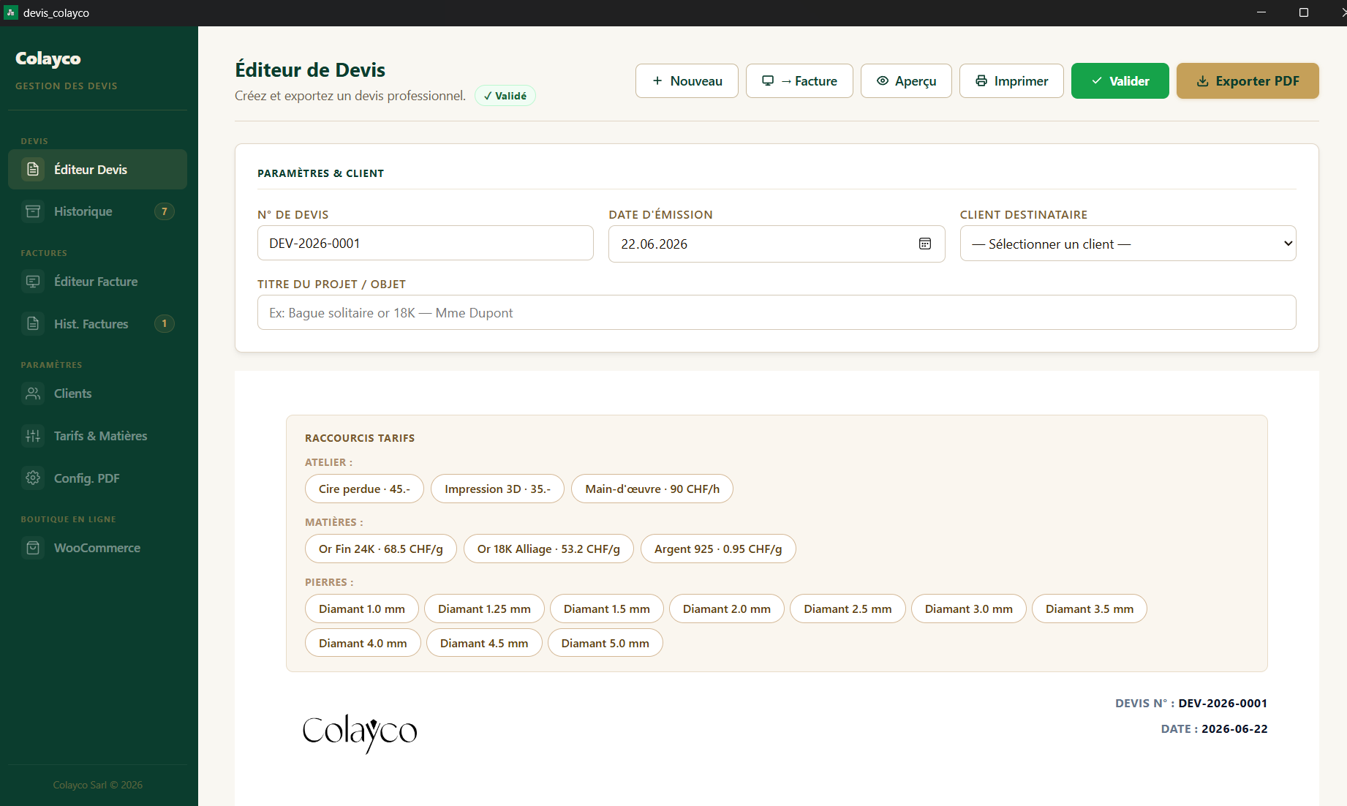
Task: Click the Tarifs & Matières sliders icon
Action: click(x=33, y=436)
